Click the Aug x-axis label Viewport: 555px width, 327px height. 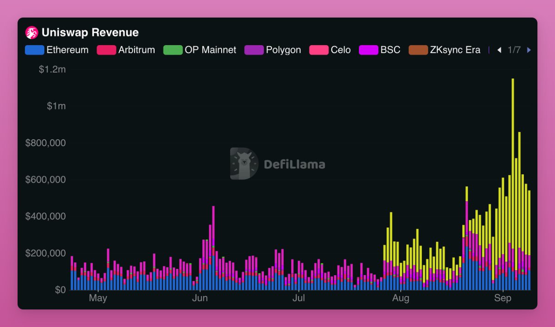click(401, 298)
